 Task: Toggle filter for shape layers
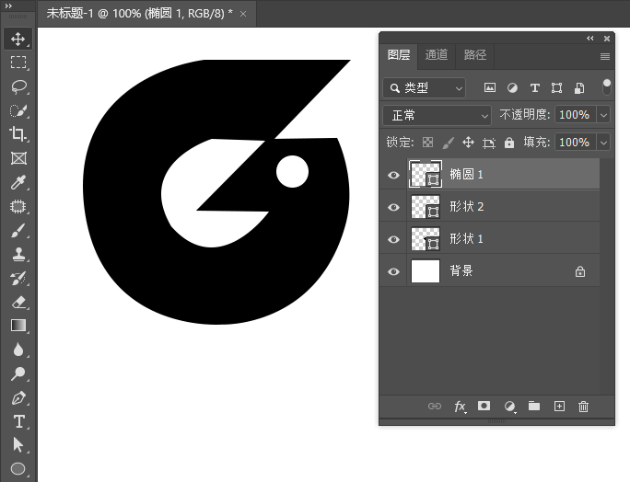(x=557, y=88)
